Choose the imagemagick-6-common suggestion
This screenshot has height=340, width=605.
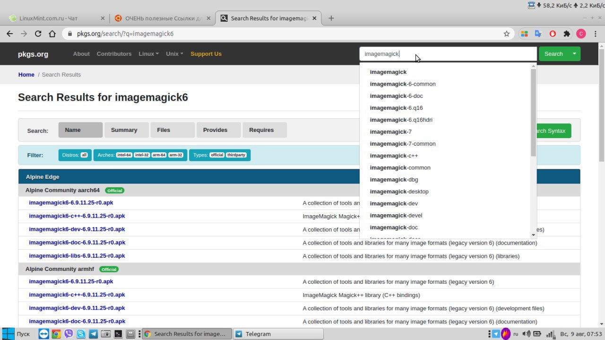coord(403,84)
